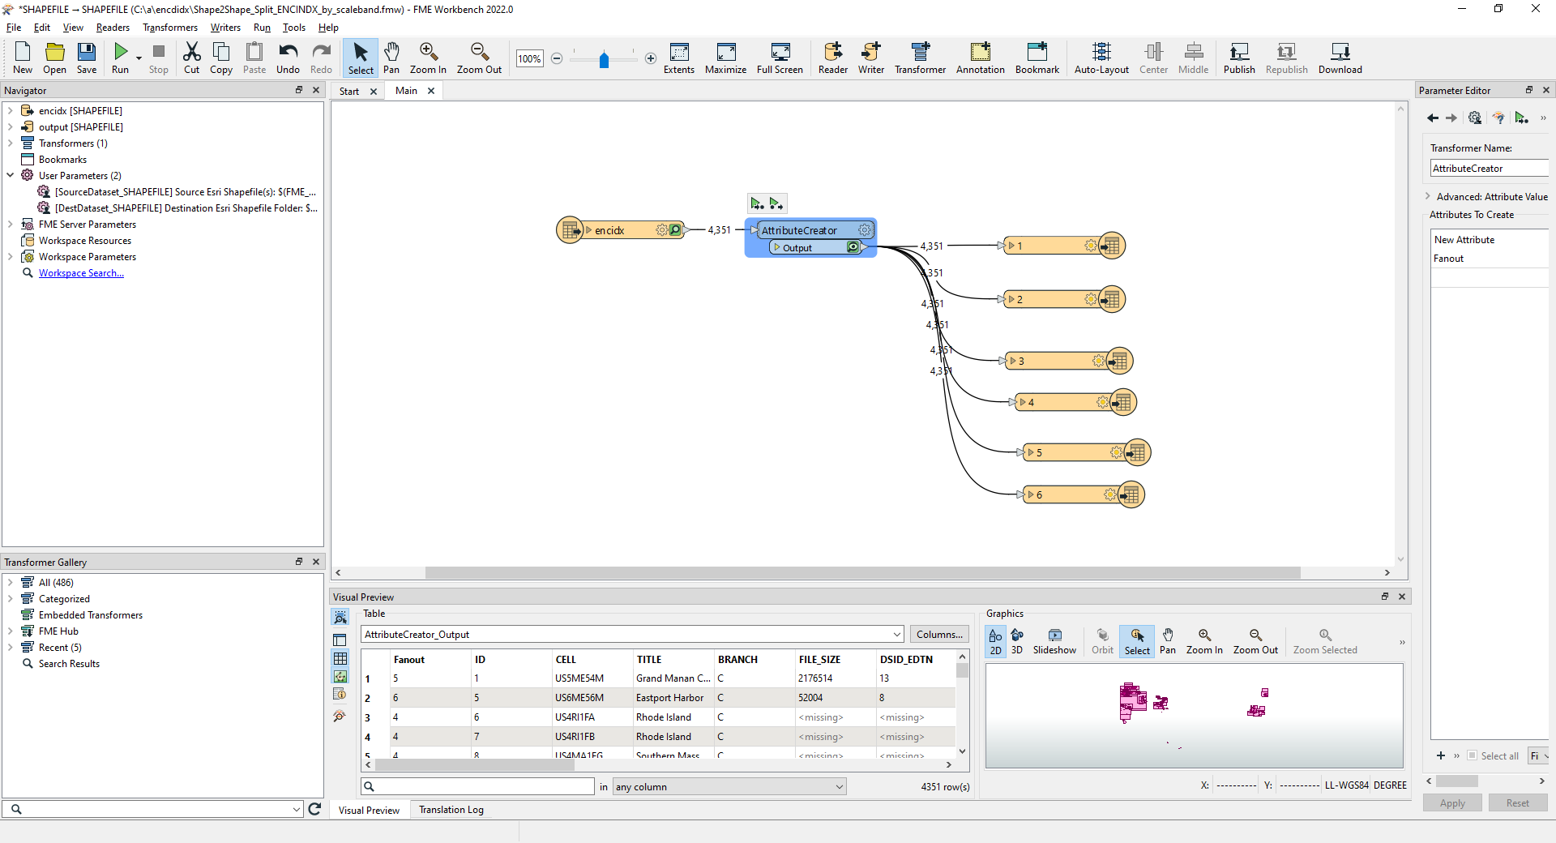The width and height of the screenshot is (1556, 843).
Task: Click the New workspace icon
Action: (x=23, y=58)
